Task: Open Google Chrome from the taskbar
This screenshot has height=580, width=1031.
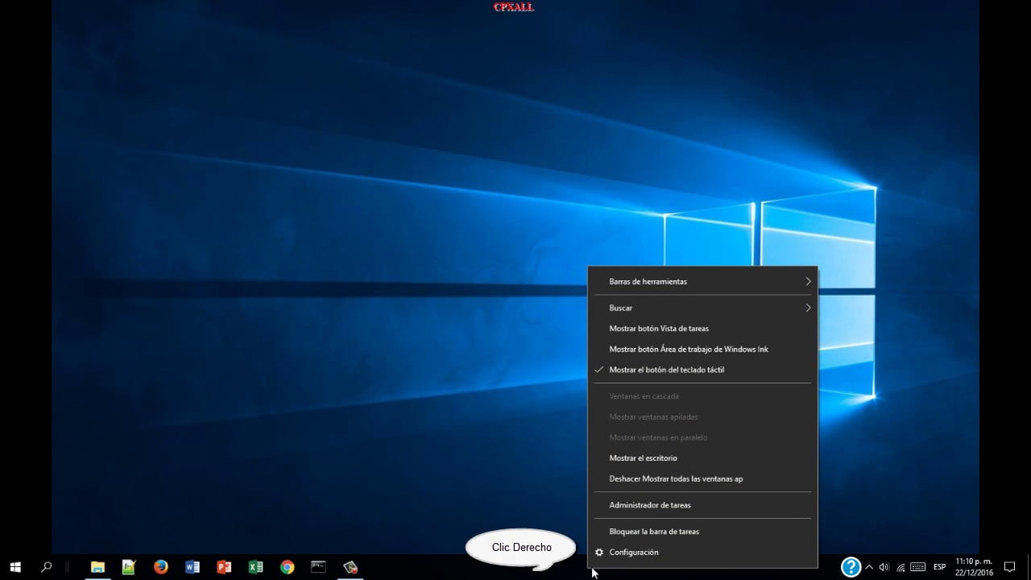Action: [287, 567]
